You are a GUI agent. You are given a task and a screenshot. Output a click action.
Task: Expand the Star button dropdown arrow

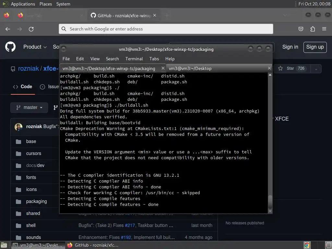316,69
